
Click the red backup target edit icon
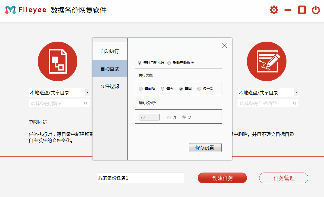(267, 61)
